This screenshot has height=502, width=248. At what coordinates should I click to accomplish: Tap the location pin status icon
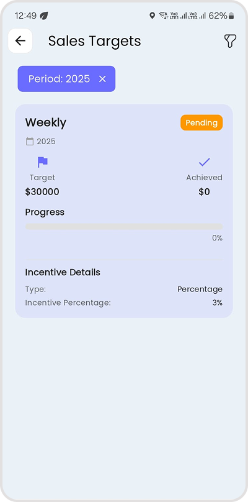pyautogui.click(x=152, y=16)
